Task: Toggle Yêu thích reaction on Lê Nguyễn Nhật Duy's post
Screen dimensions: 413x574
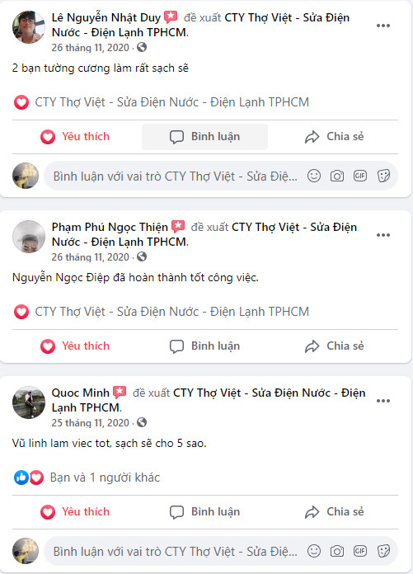Action: pyautogui.click(x=75, y=137)
